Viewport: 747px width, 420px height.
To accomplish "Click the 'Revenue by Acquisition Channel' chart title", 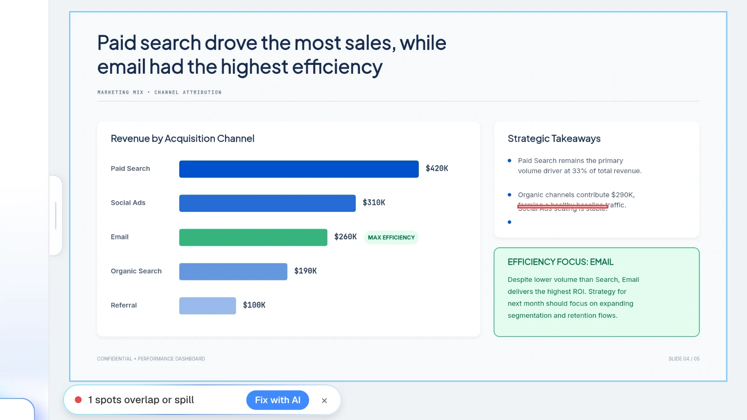I will pos(183,139).
